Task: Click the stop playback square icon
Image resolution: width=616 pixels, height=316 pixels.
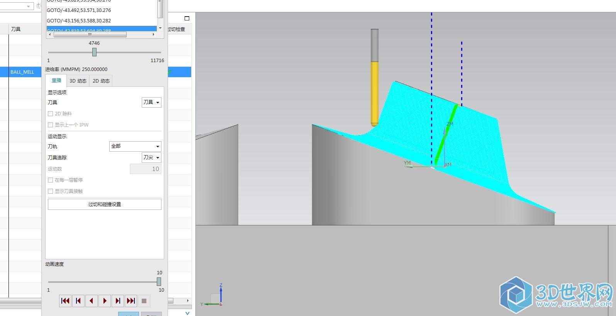Action: (144, 301)
